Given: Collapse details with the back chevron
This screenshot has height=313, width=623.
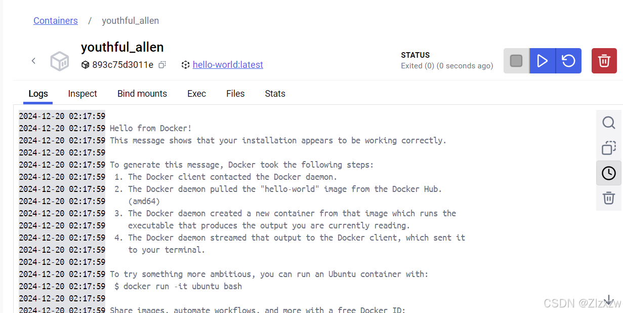Looking at the screenshot, I should tap(33, 60).
